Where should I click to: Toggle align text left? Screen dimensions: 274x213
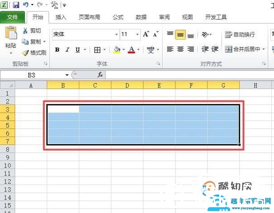pyautogui.click(x=170, y=49)
